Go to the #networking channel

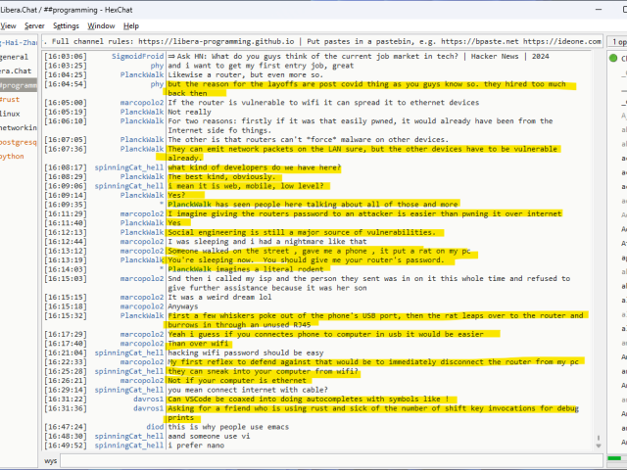[18, 127]
